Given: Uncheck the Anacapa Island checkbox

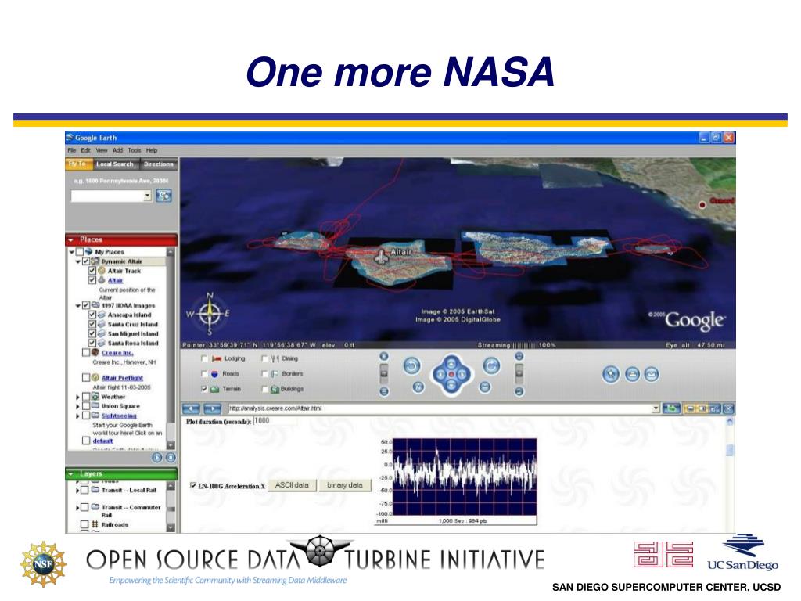Looking at the screenshot, I should tap(92, 315).
